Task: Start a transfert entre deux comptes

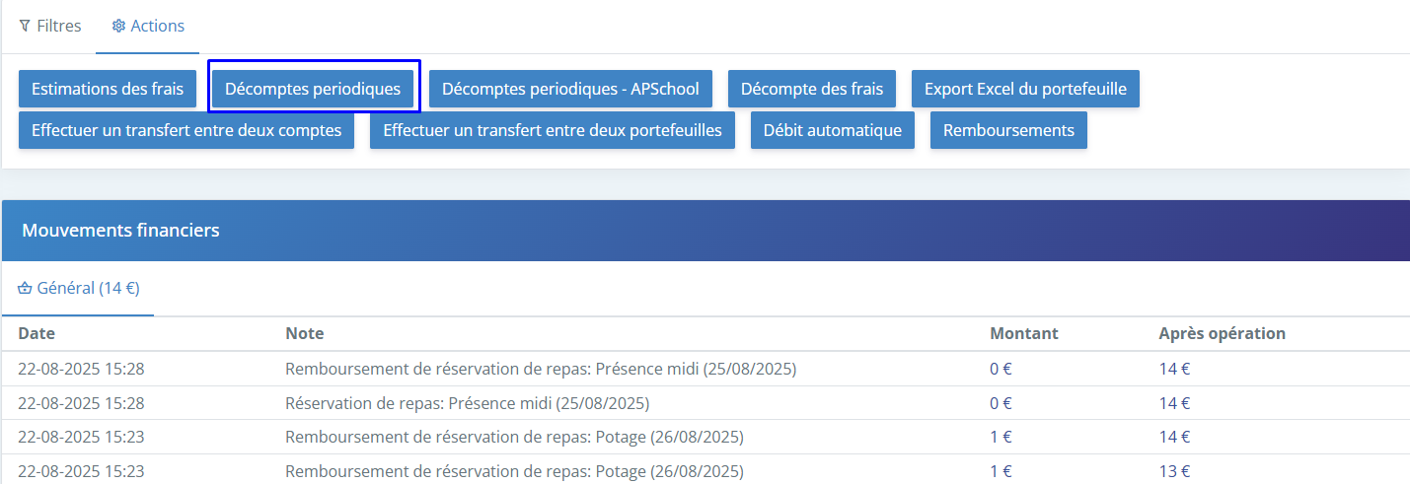Action: (186, 130)
